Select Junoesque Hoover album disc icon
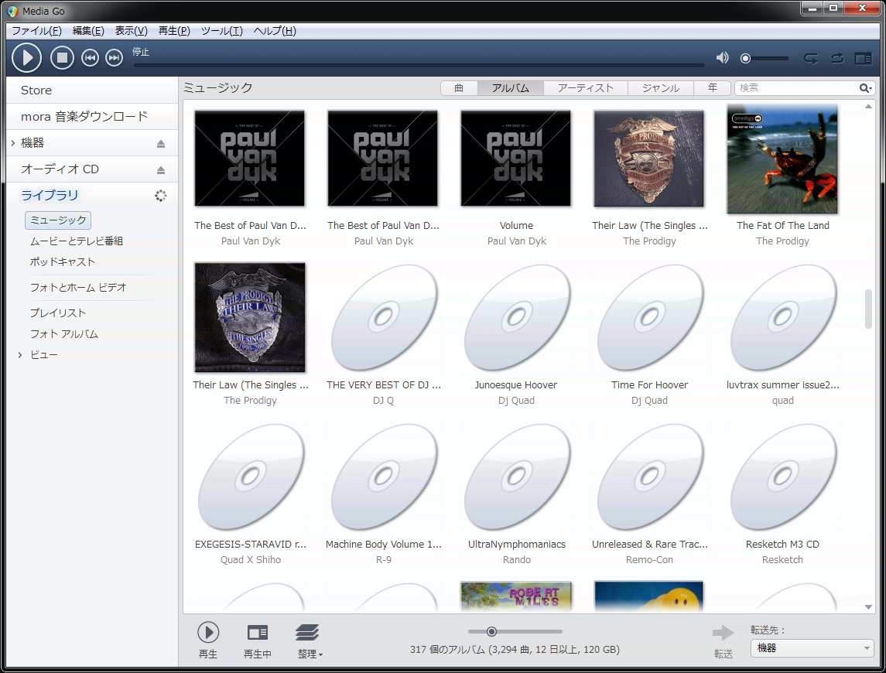The width and height of the screenshot is (886, 673). 516,318
